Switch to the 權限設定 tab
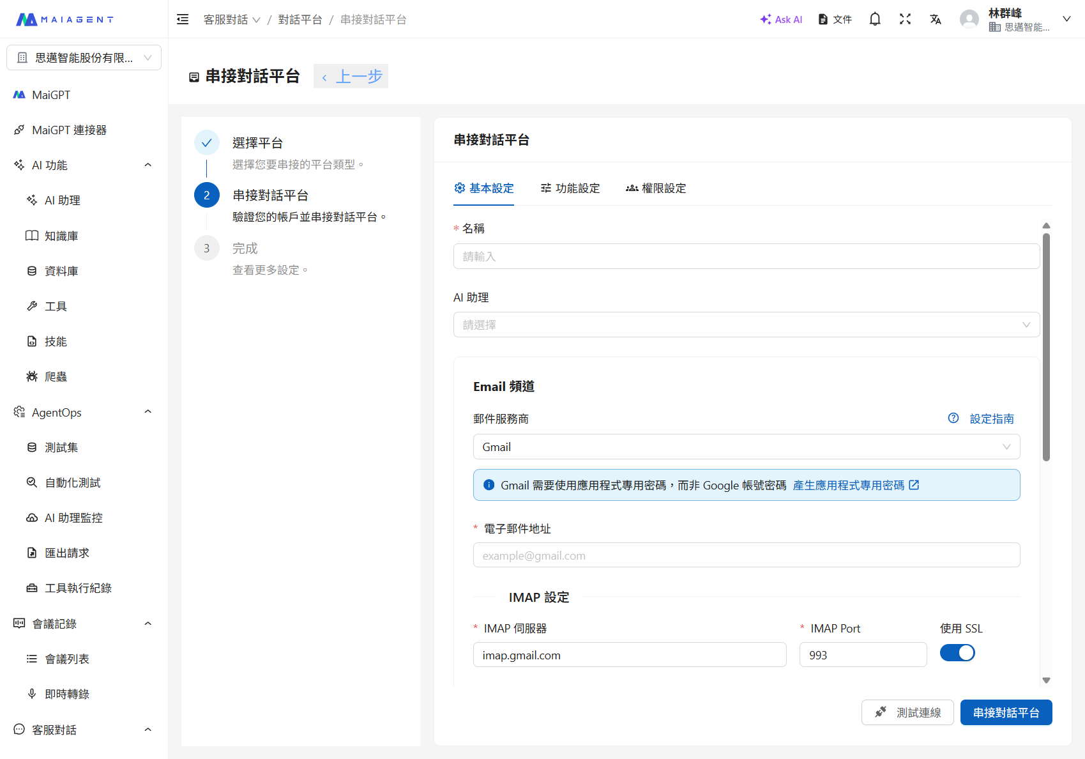This screenshot has height=759, width=1085. click(x=656, y=188)
